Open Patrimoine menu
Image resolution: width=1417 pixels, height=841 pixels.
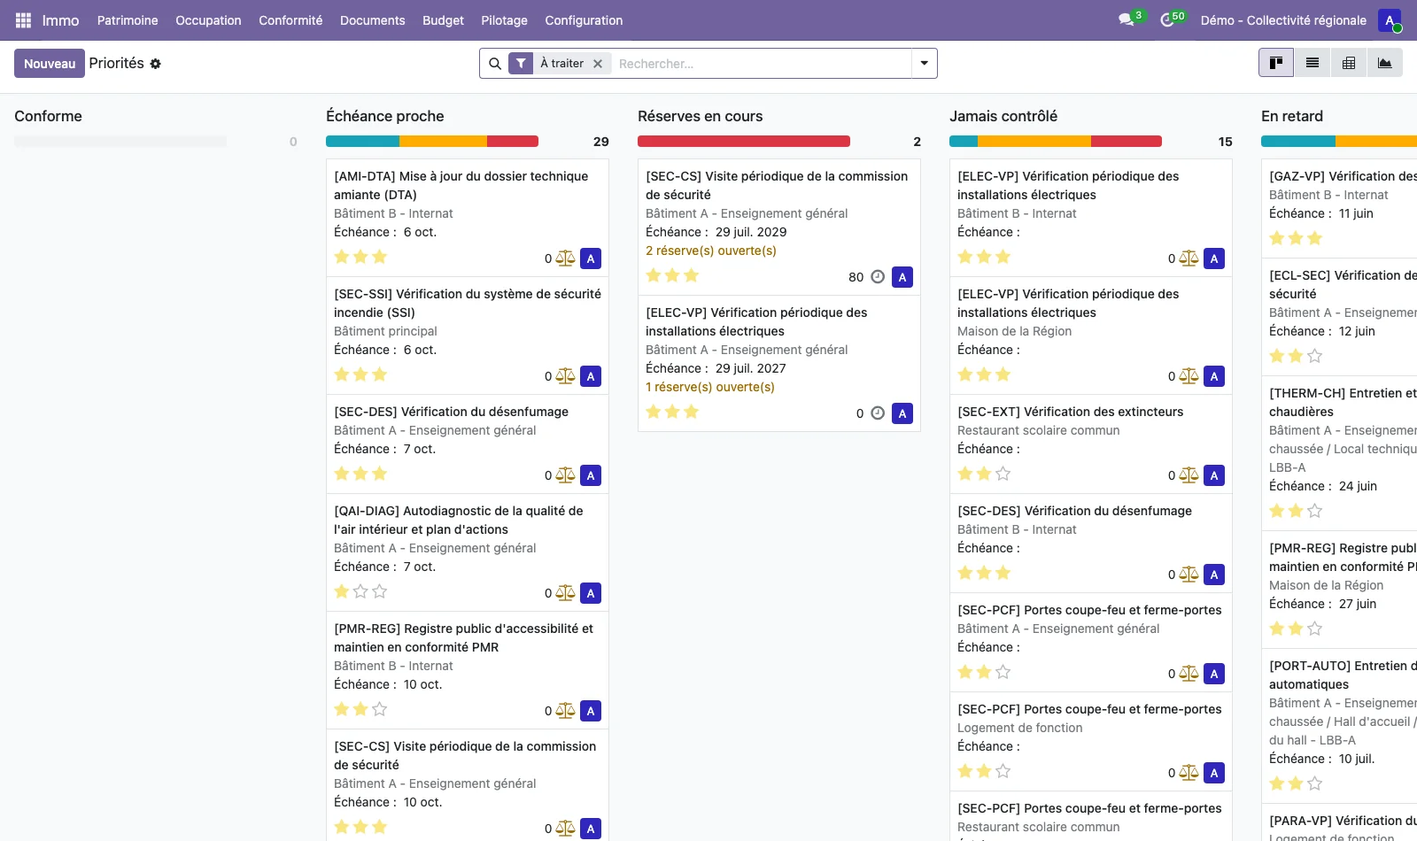coord(128,20)
